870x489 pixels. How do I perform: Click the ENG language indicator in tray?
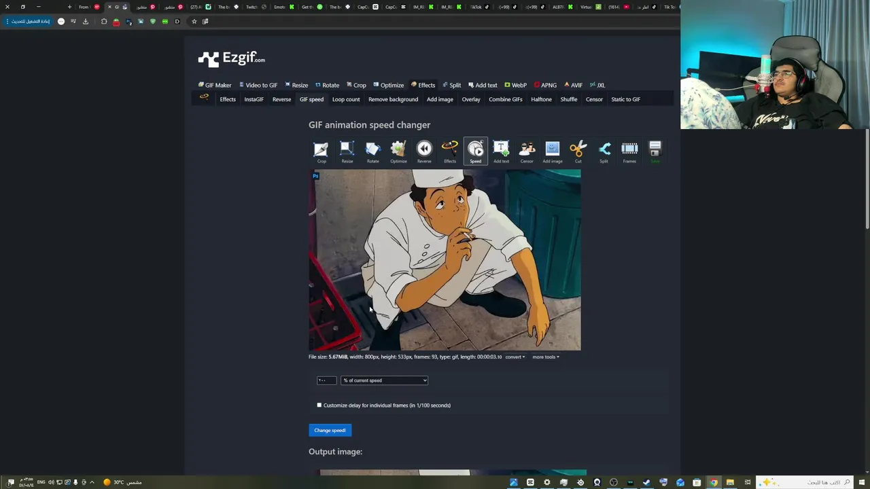pos(41,482)
